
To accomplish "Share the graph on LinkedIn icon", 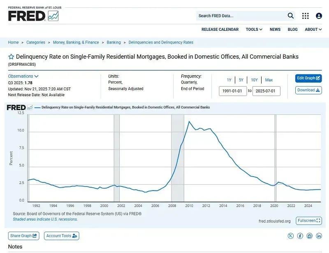I will coord(320,236).
